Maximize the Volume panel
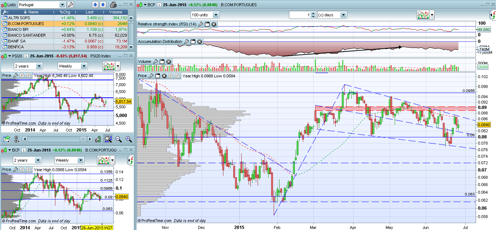Screen dimensions: 496x230 [162, 61]
